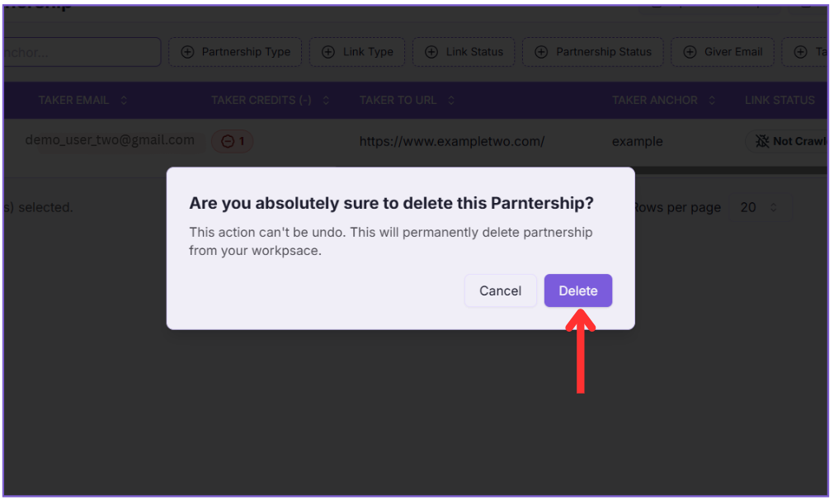Screen dimensions: 834x500
Task: Click plus icon on Link Type filter
Action: pos(327,52)
